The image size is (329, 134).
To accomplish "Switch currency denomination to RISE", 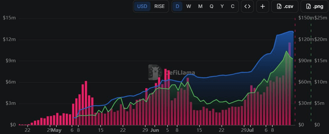I will (x=159, y=6).
